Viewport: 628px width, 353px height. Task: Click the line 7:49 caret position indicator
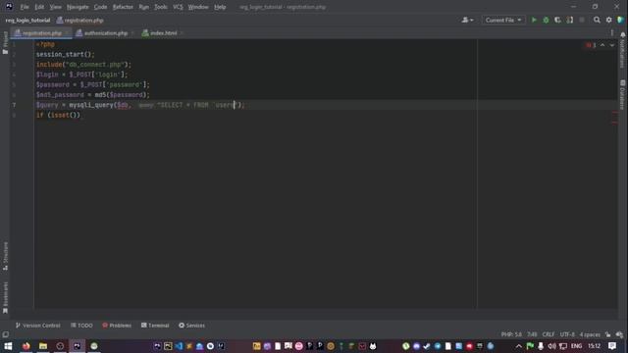(532, 334)
